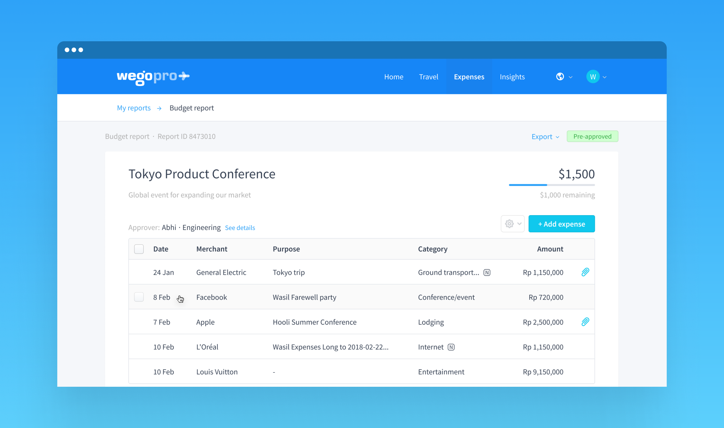Open the user avatar dropdown menu
Screen dimensions: 724x428
click(x=605, y=77)
